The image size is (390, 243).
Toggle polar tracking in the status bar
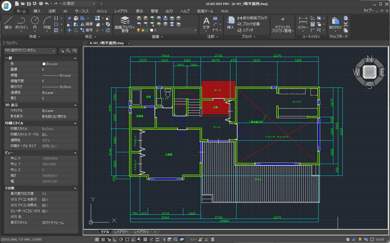(x=121, y=239)
